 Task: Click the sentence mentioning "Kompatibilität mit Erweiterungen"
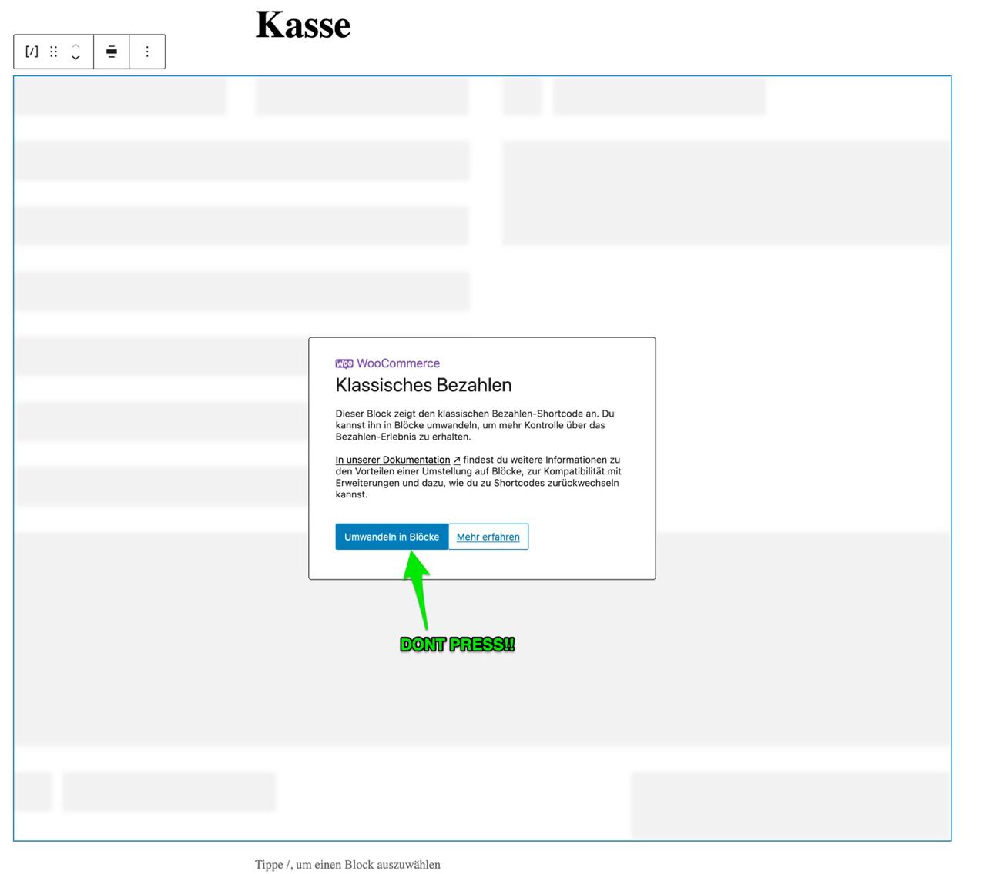coord(478,477)
